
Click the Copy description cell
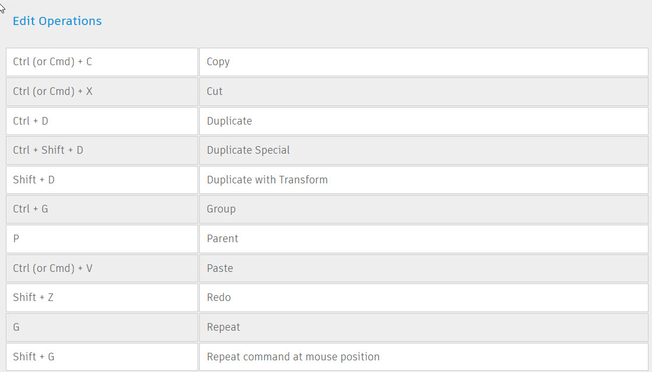424,62
